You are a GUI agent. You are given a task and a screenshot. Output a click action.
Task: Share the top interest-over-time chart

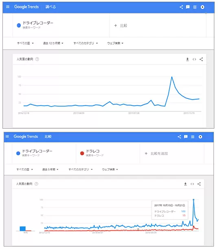click(201, 59)
